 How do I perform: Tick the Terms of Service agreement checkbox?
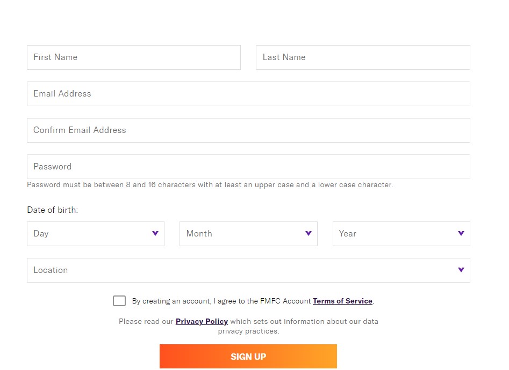[119, 301]
